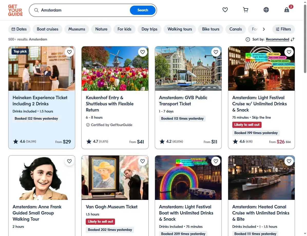Save Light Festival Boat to wishlist

[216, 161]
